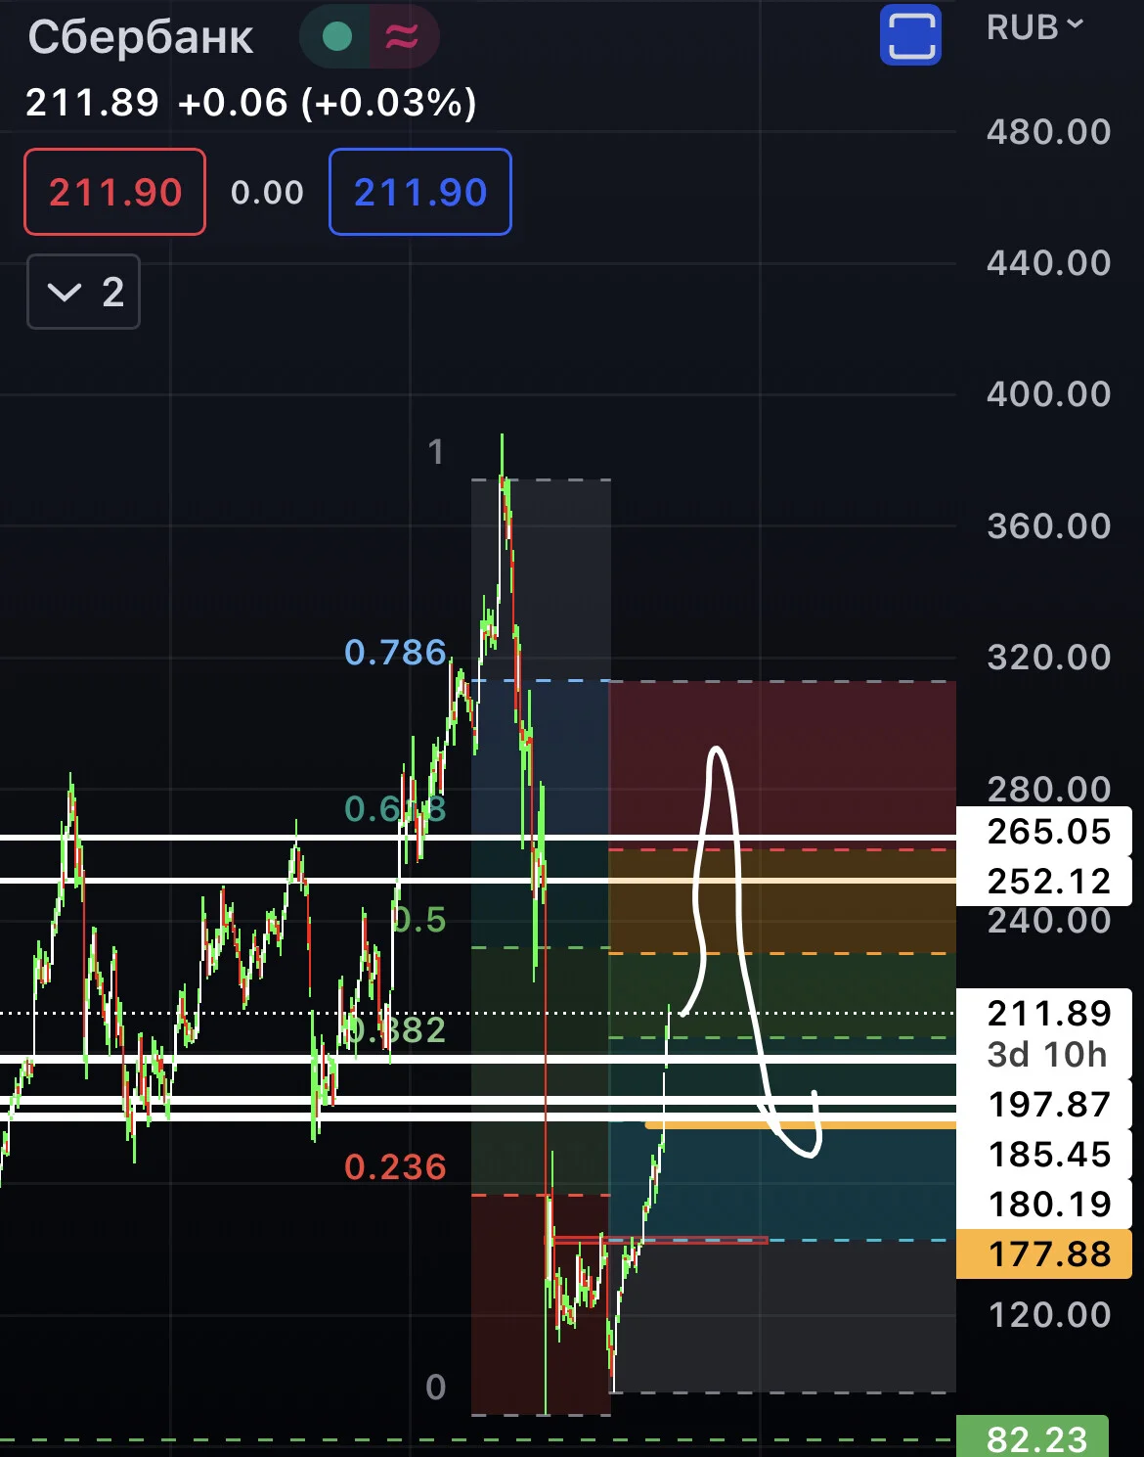Tap the red approximate-sign data indicator
The height and width of the screenshot is (1457, 1144).
click(x=402, y=37)
